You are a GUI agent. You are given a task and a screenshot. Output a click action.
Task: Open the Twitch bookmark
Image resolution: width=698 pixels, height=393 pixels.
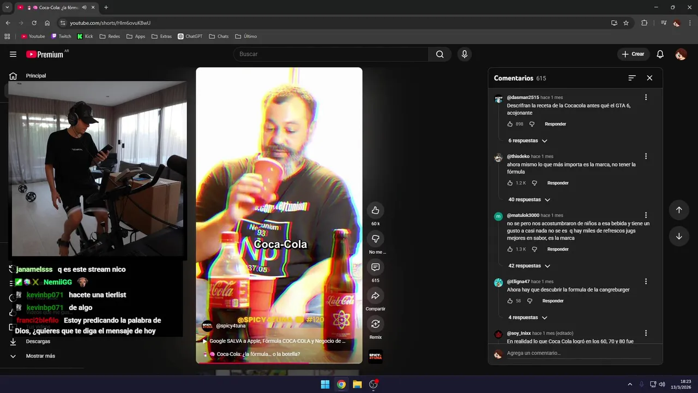pos(61,37)
